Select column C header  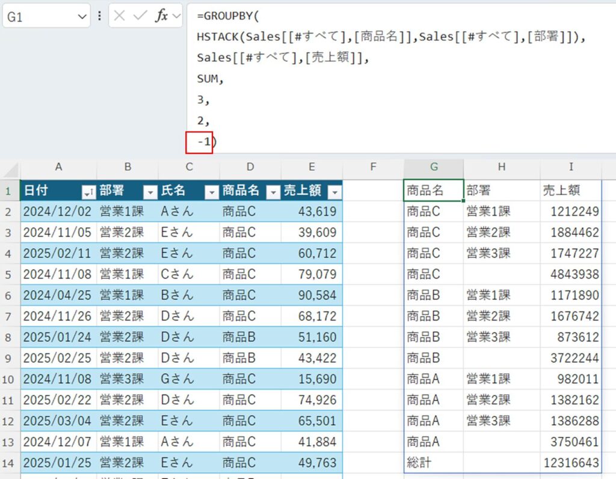[189, 167]
